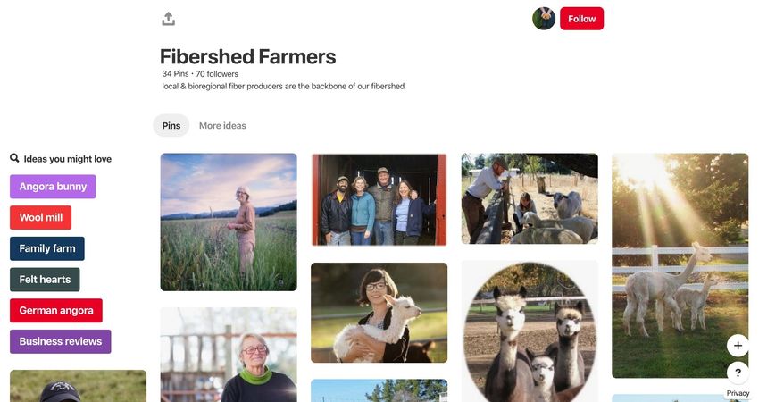This screenshot has height=402, width=759.
Task: Open pin of woman standing in field
Action: click(x=229, y=222)
